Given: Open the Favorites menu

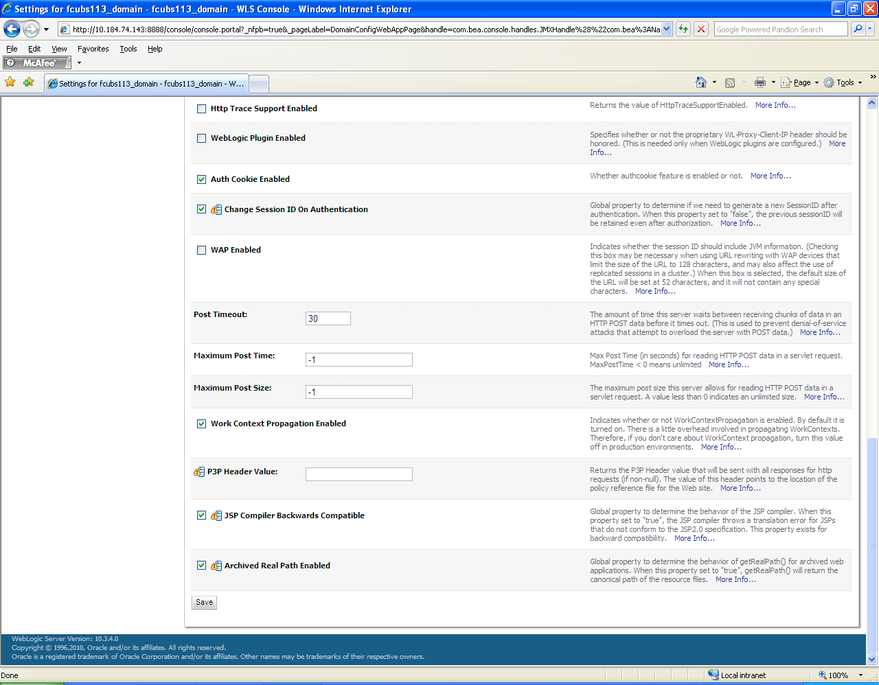Looking at the screenshot, I should pyautogui.click(x=93, y=49).
